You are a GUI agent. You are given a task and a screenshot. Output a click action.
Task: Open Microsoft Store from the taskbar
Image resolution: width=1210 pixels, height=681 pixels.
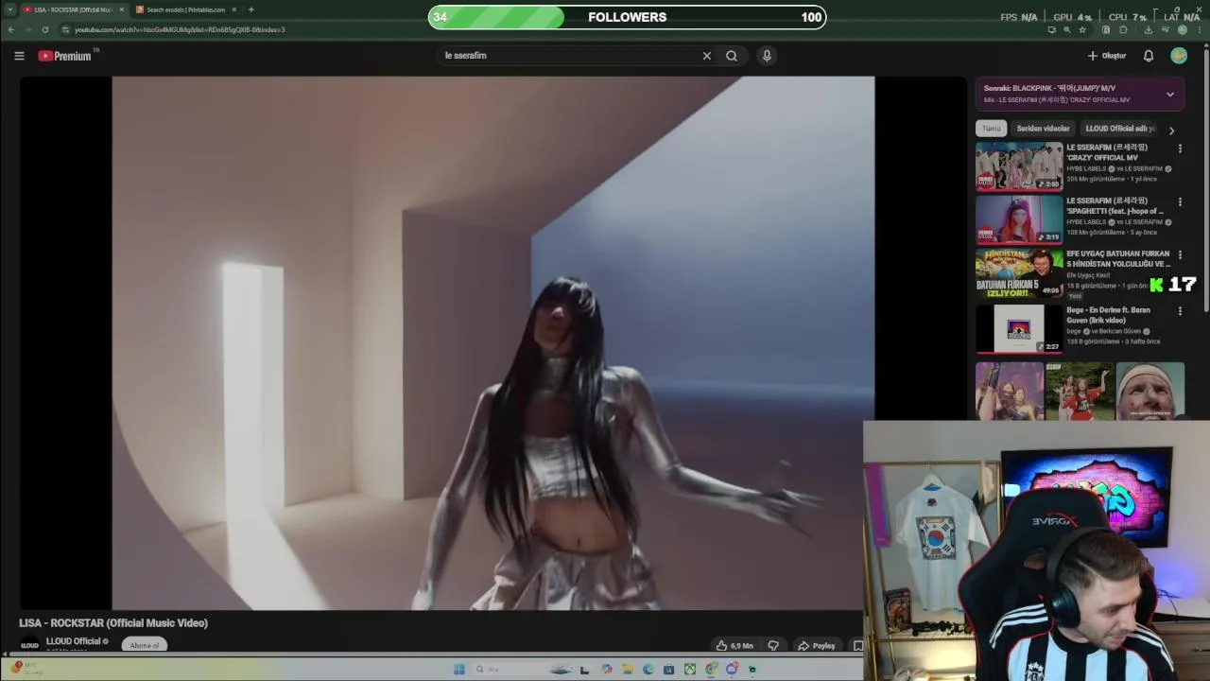(668, 669)
